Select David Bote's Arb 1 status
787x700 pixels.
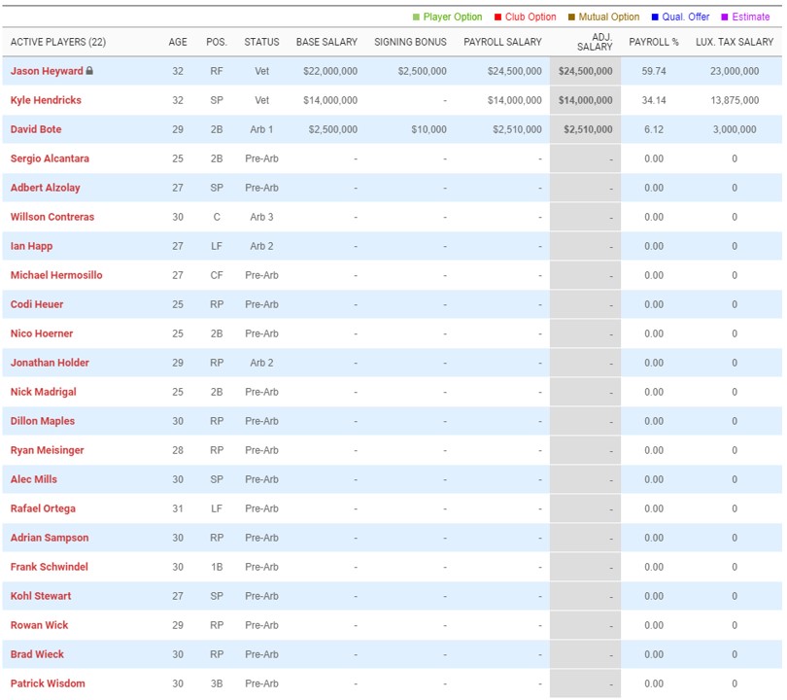tap(261, 129)
